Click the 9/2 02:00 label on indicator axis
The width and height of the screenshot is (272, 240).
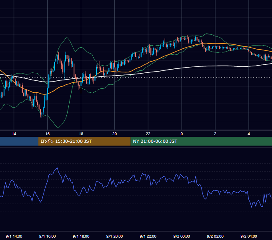click(215, 236)
